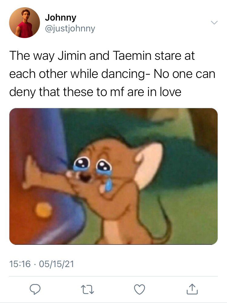Tap the reply speech bubble icon

pos(35,289)
